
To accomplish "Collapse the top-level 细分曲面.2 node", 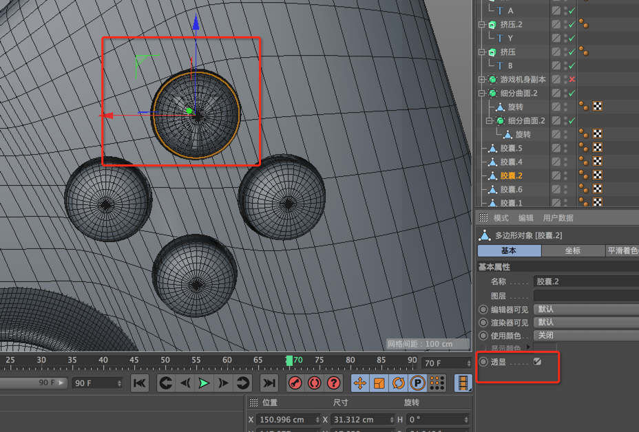I will click(482, 94).
